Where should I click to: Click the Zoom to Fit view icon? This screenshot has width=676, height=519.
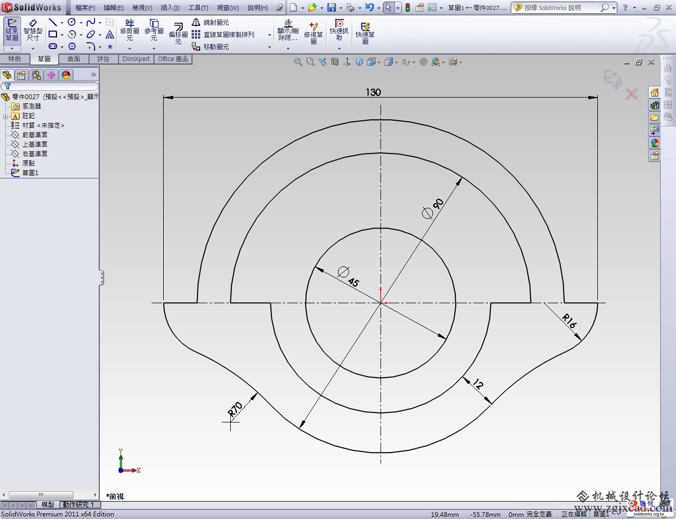(298, 62)
